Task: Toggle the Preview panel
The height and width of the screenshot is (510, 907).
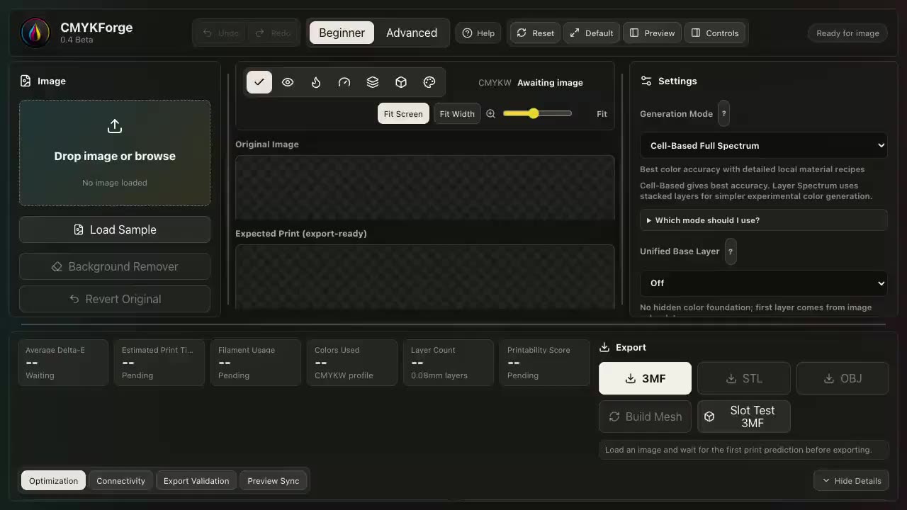Action: [652, 33]
